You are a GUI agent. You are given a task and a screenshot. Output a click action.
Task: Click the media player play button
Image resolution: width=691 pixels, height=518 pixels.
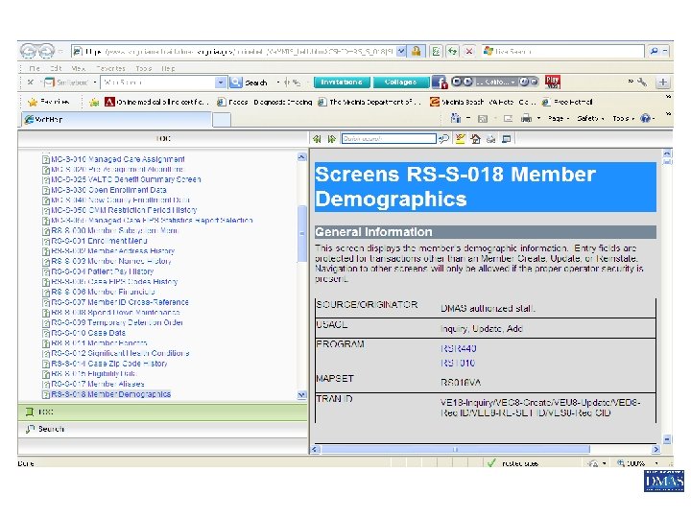467,82
